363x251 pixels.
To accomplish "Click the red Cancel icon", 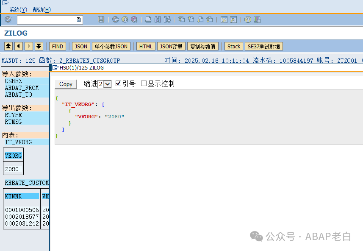I will tap(134, 20).
